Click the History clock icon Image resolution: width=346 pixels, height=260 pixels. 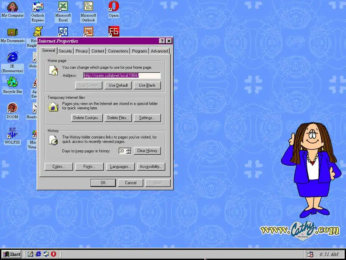(x=53, y=140)
